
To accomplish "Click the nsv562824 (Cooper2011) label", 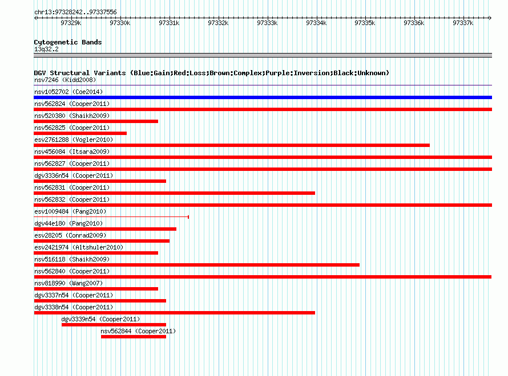I will 72,104.
